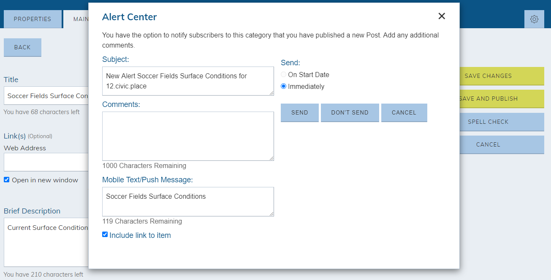Click the page Cancel button below Spell Check
Screen dimensions: 551x280
[502, 144]
